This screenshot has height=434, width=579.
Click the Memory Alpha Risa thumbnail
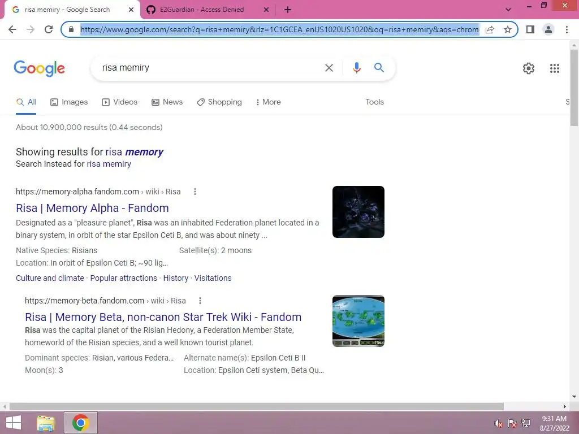358,212
